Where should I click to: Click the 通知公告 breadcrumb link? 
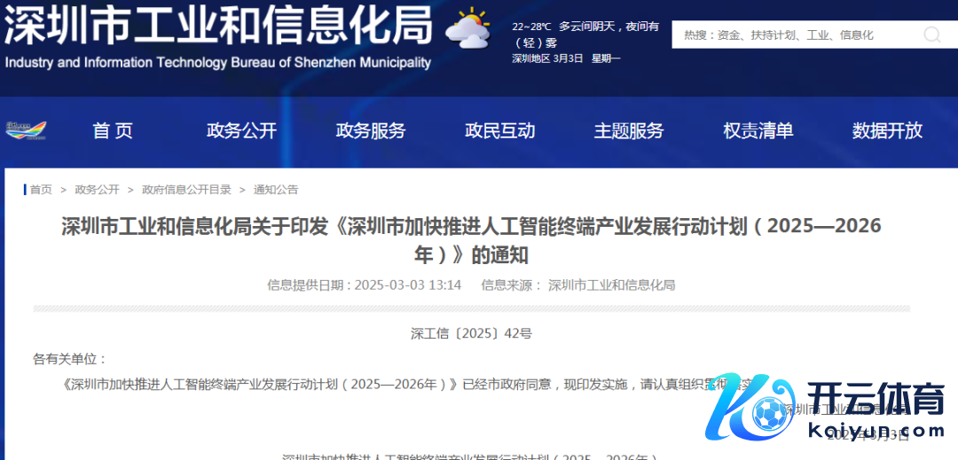[x=276, y=190]
